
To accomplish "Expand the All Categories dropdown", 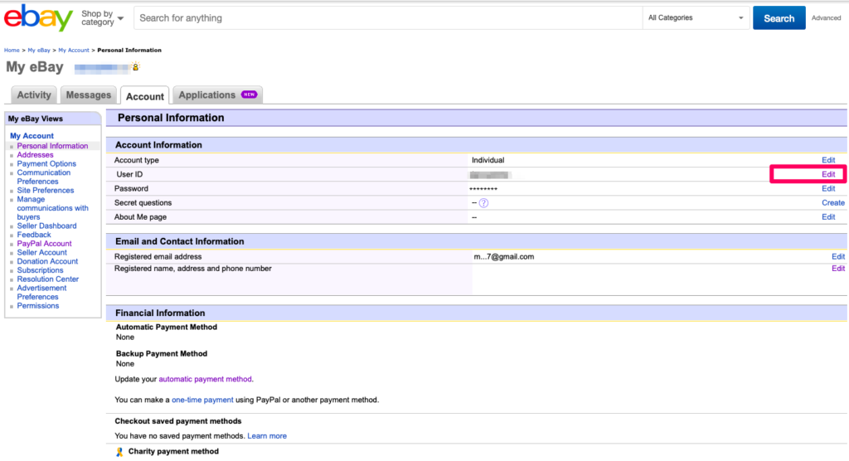I will (x=696, y=18).
